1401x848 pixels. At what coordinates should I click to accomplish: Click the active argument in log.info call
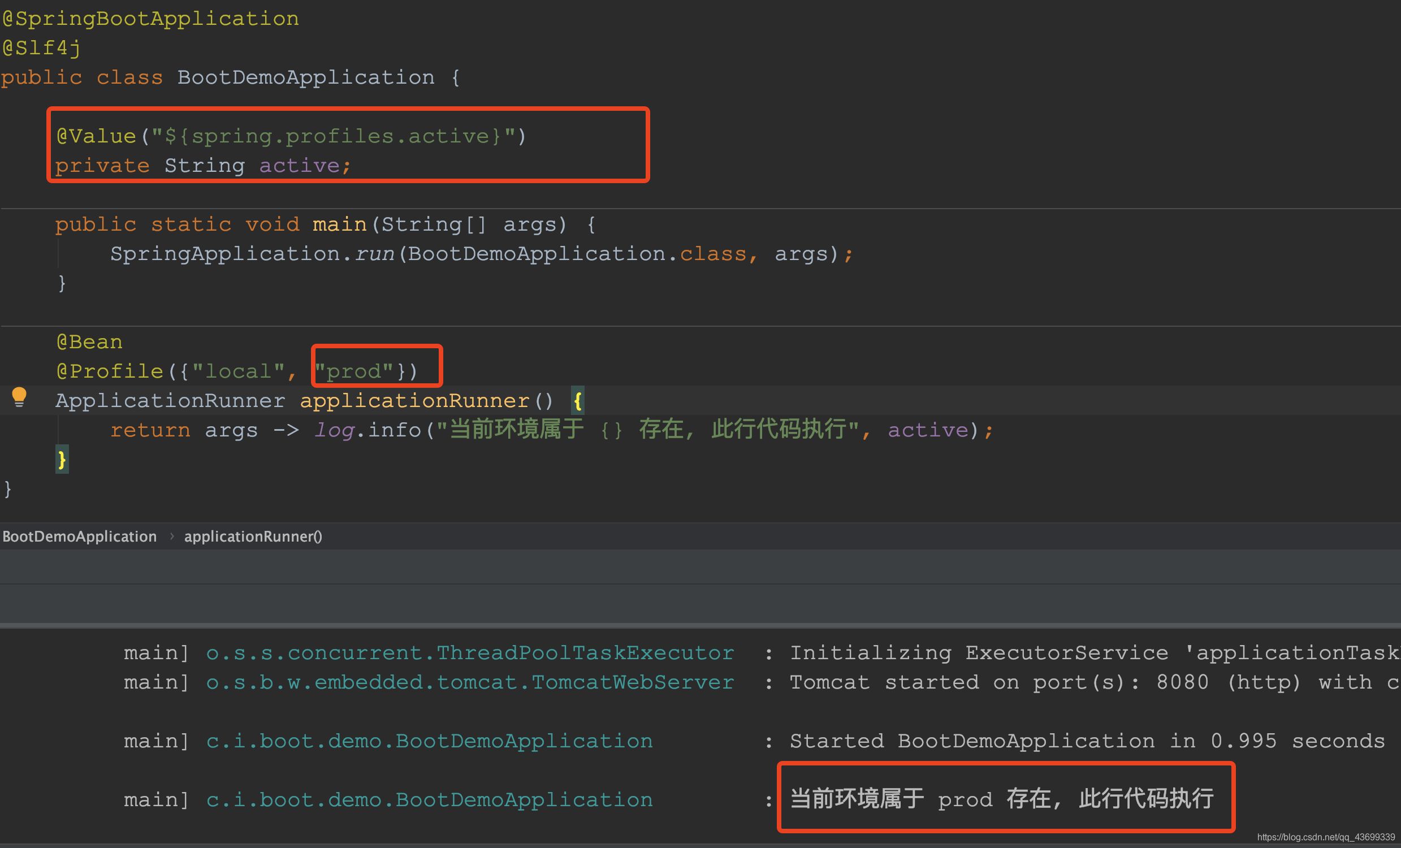[928, 430]
